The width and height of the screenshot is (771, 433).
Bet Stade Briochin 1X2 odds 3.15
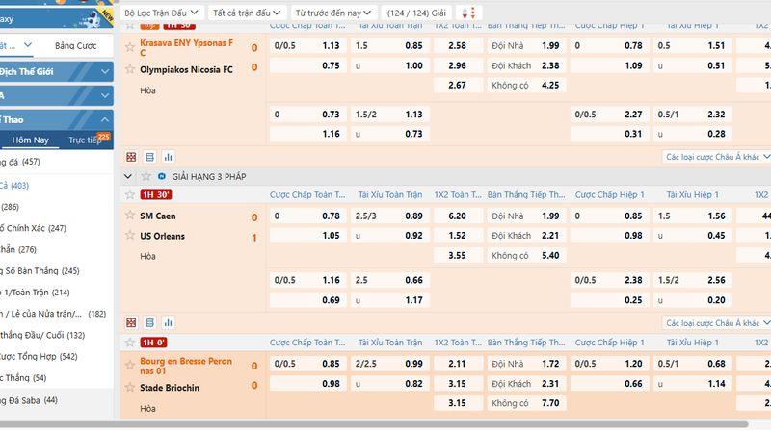tap(457, 383)
